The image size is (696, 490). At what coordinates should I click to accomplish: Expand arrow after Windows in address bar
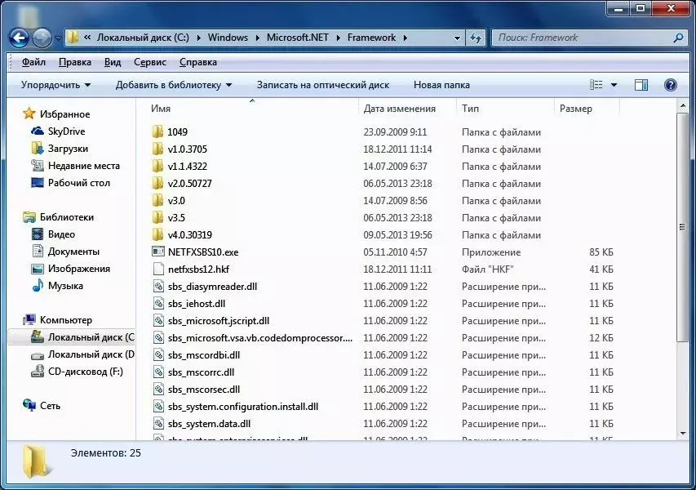[257, 38]
